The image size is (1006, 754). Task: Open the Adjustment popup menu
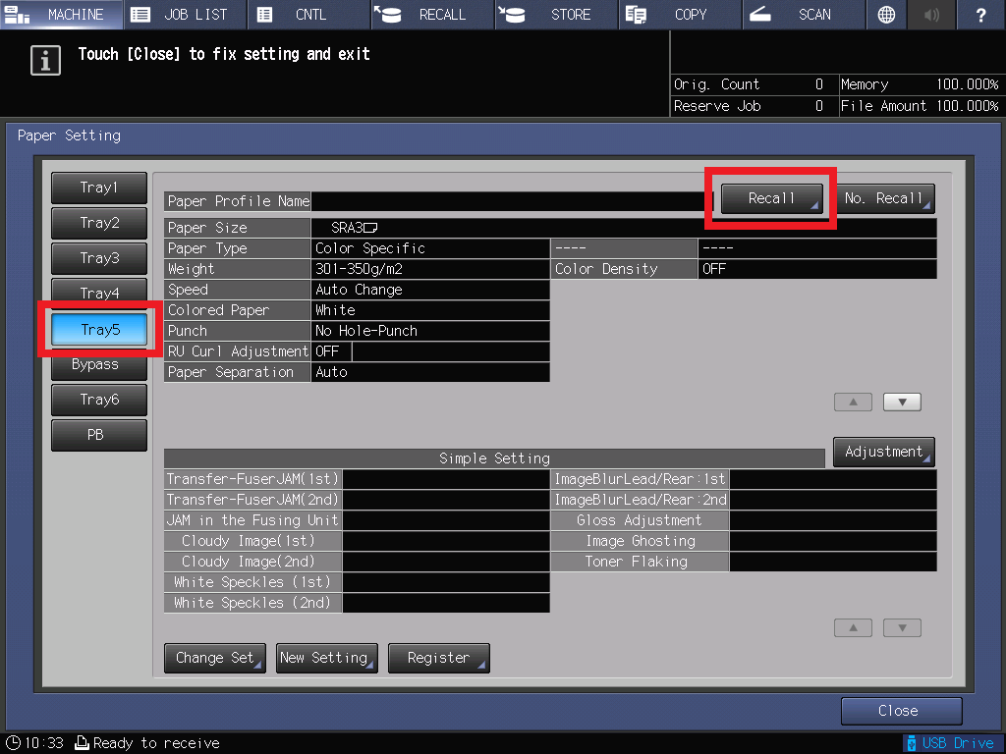(x=883, y=452)
